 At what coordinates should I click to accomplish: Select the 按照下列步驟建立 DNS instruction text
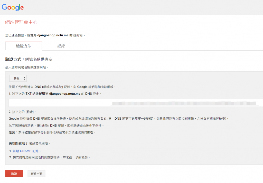[62, 87]
